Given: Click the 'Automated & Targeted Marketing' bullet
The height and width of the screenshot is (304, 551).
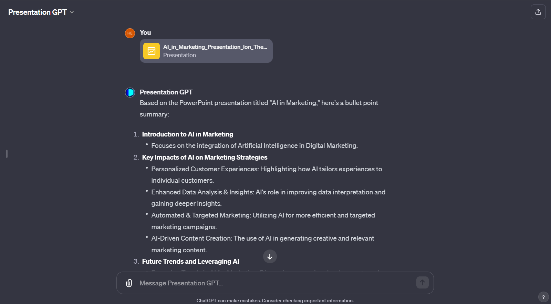Looking at the screenshot, I should click(x=263, y=221).
